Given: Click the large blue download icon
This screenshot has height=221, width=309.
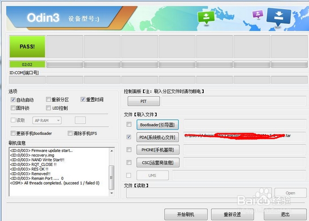Looking at the screenshot, I should click(279, 17).
